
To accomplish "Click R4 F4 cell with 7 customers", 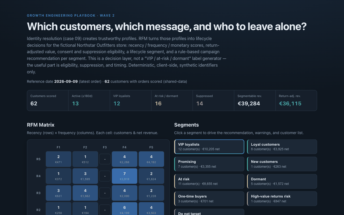I will (124, 176).
